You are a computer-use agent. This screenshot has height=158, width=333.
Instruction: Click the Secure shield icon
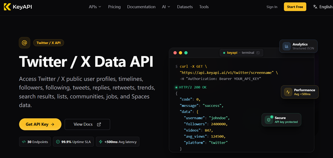(269, 120)
